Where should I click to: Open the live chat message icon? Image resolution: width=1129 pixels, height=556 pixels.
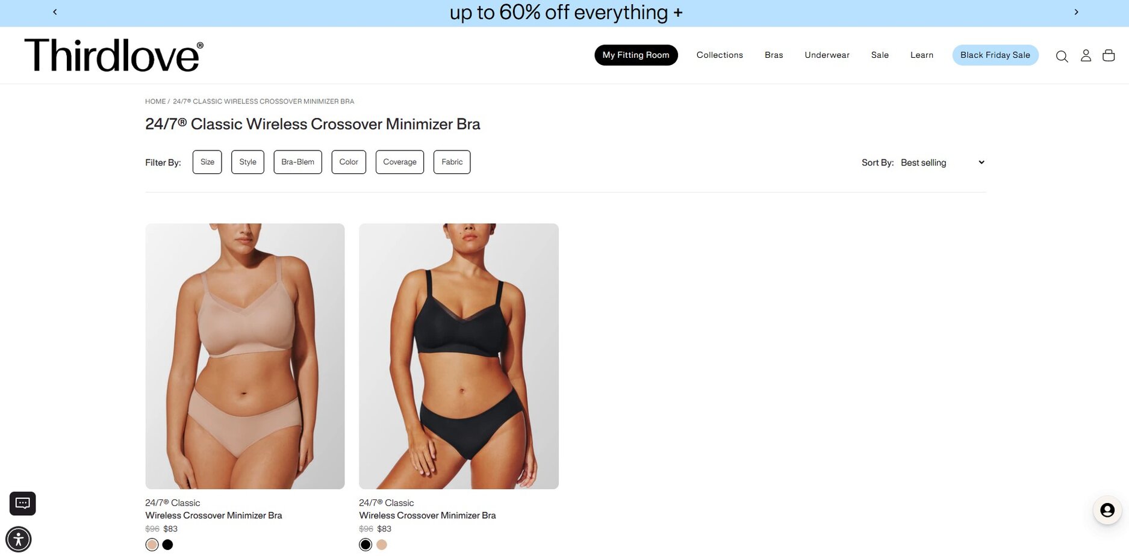(23, 503)
